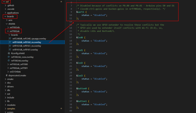Select the samples folder label

11,109
